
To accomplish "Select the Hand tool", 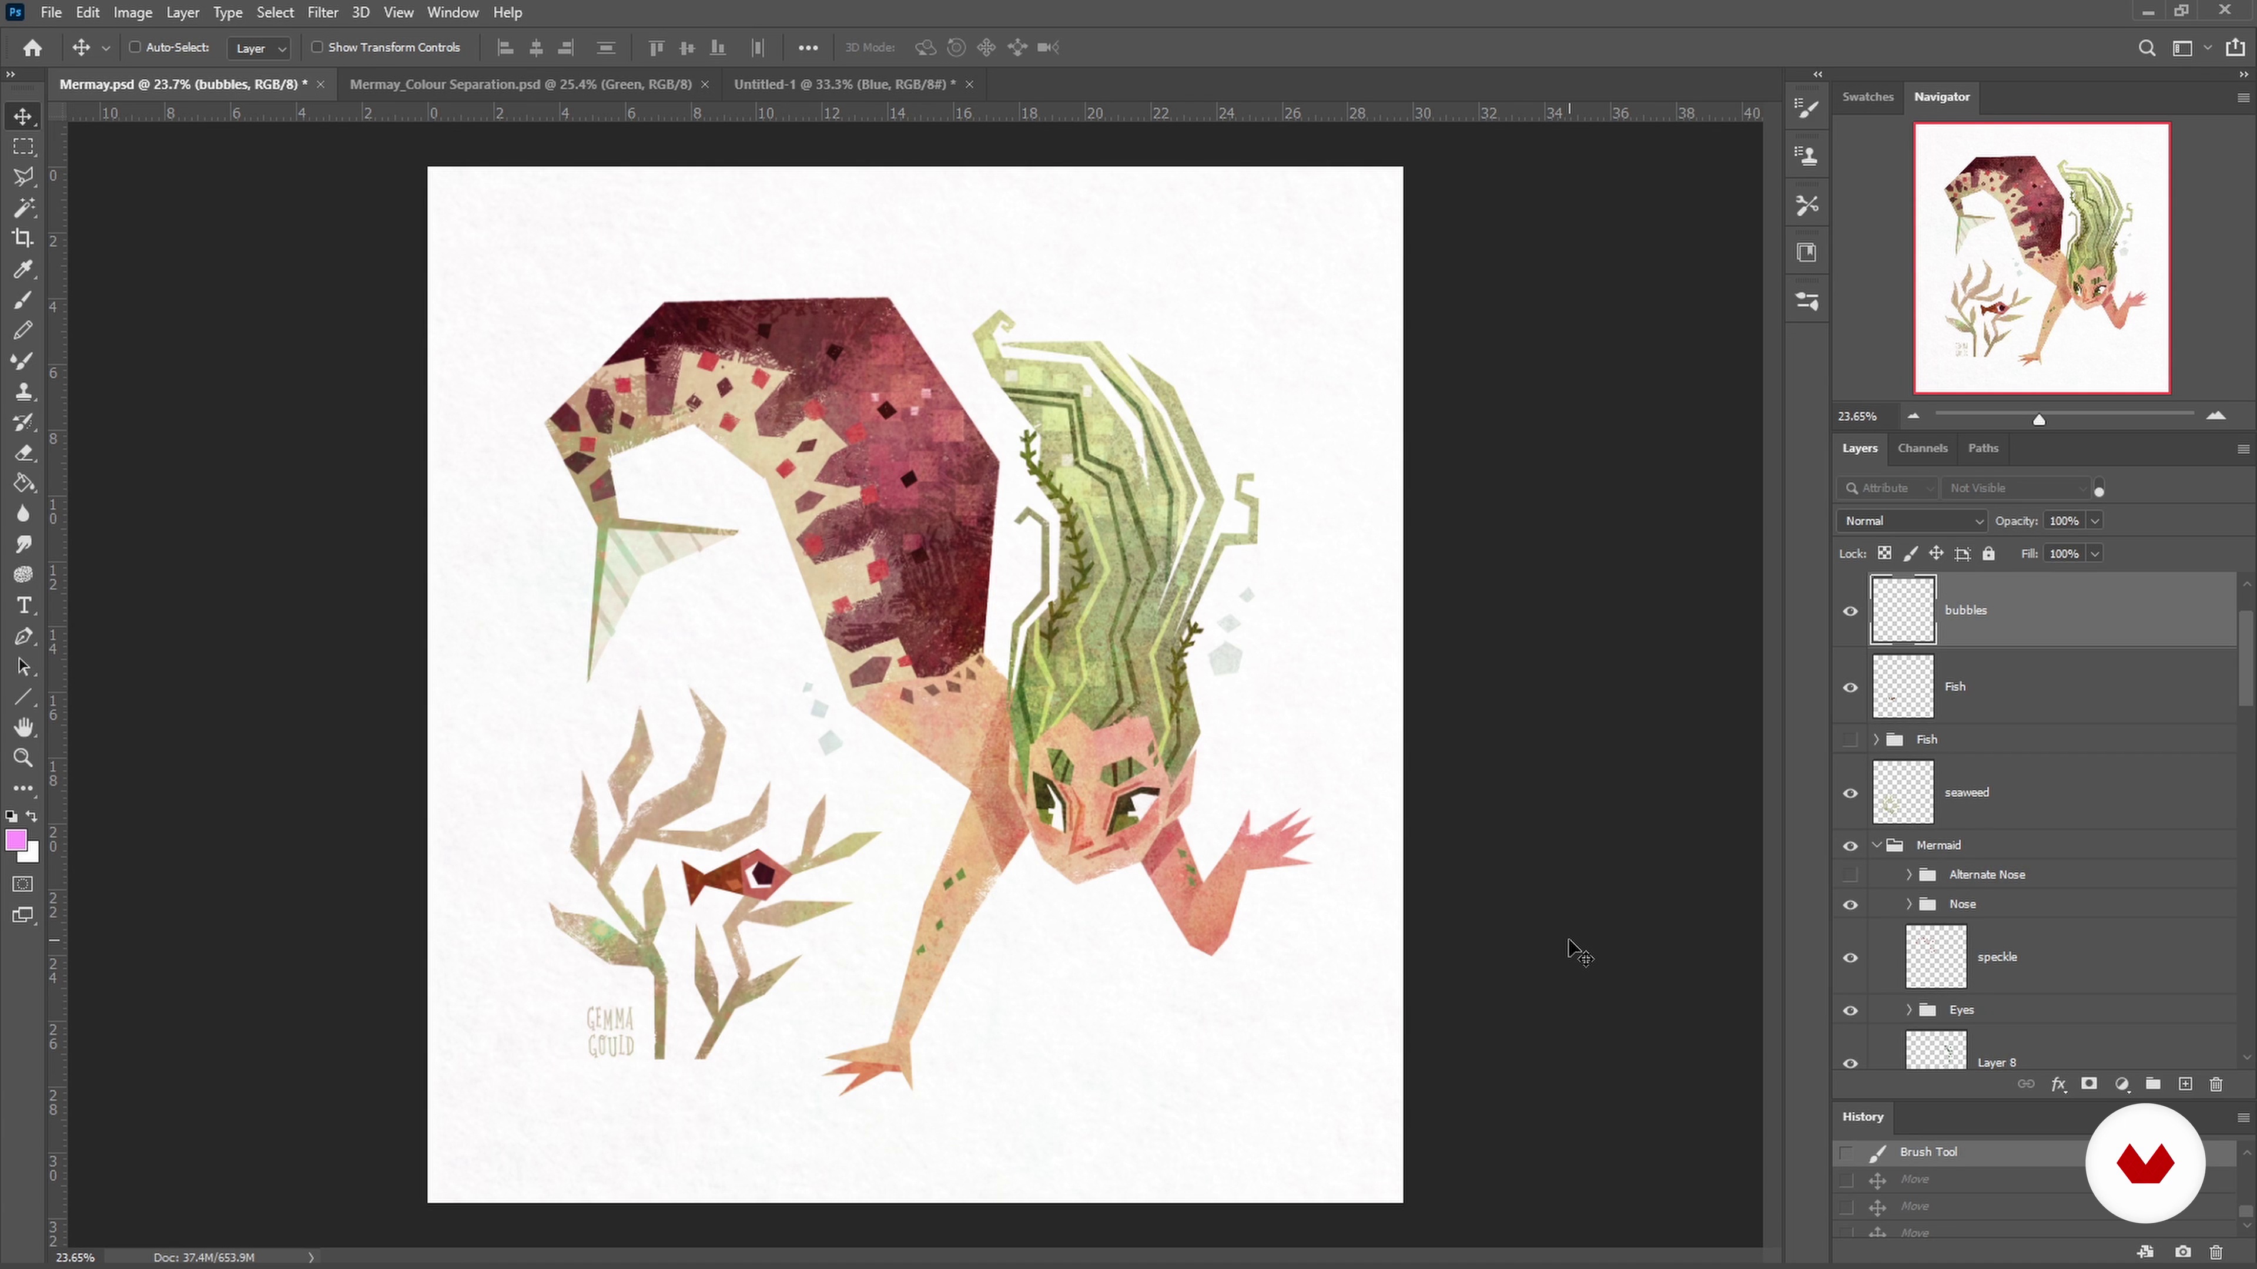I will coord(24,728).
